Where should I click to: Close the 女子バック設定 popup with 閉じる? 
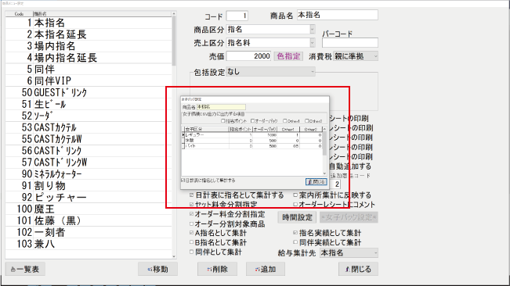click(x=316, y=182)
